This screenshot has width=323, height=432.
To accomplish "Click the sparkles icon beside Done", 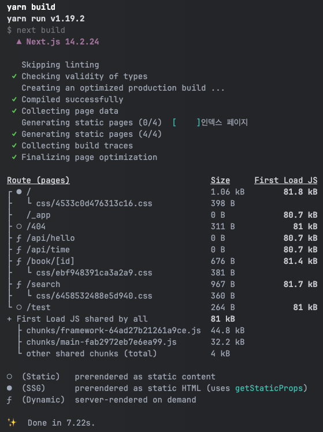I will [12, 422].
